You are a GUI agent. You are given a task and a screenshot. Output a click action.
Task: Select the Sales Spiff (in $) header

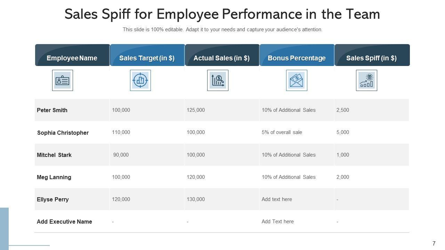click(x=372, y=58)
